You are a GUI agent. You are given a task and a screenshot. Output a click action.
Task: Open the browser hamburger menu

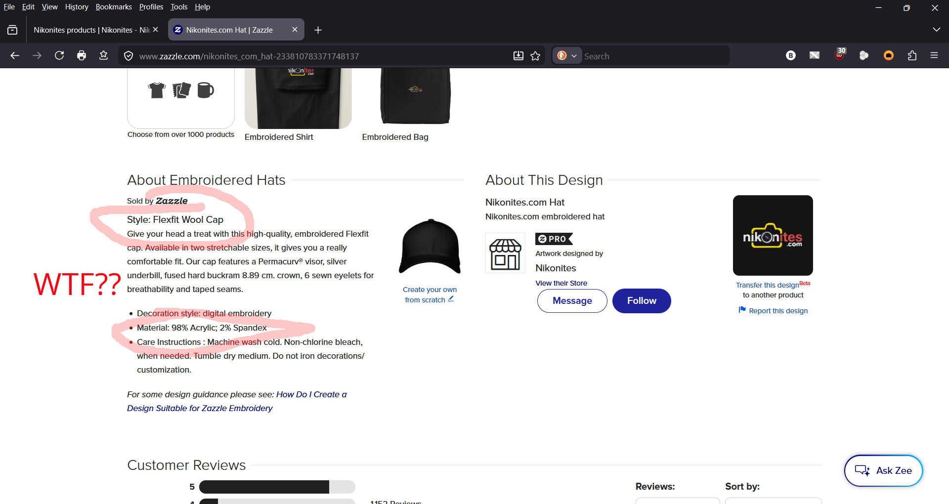click(934, 55)
